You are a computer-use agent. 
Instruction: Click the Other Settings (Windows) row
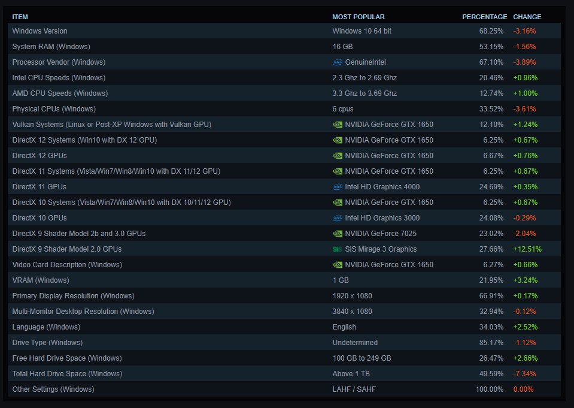[53, 389]
